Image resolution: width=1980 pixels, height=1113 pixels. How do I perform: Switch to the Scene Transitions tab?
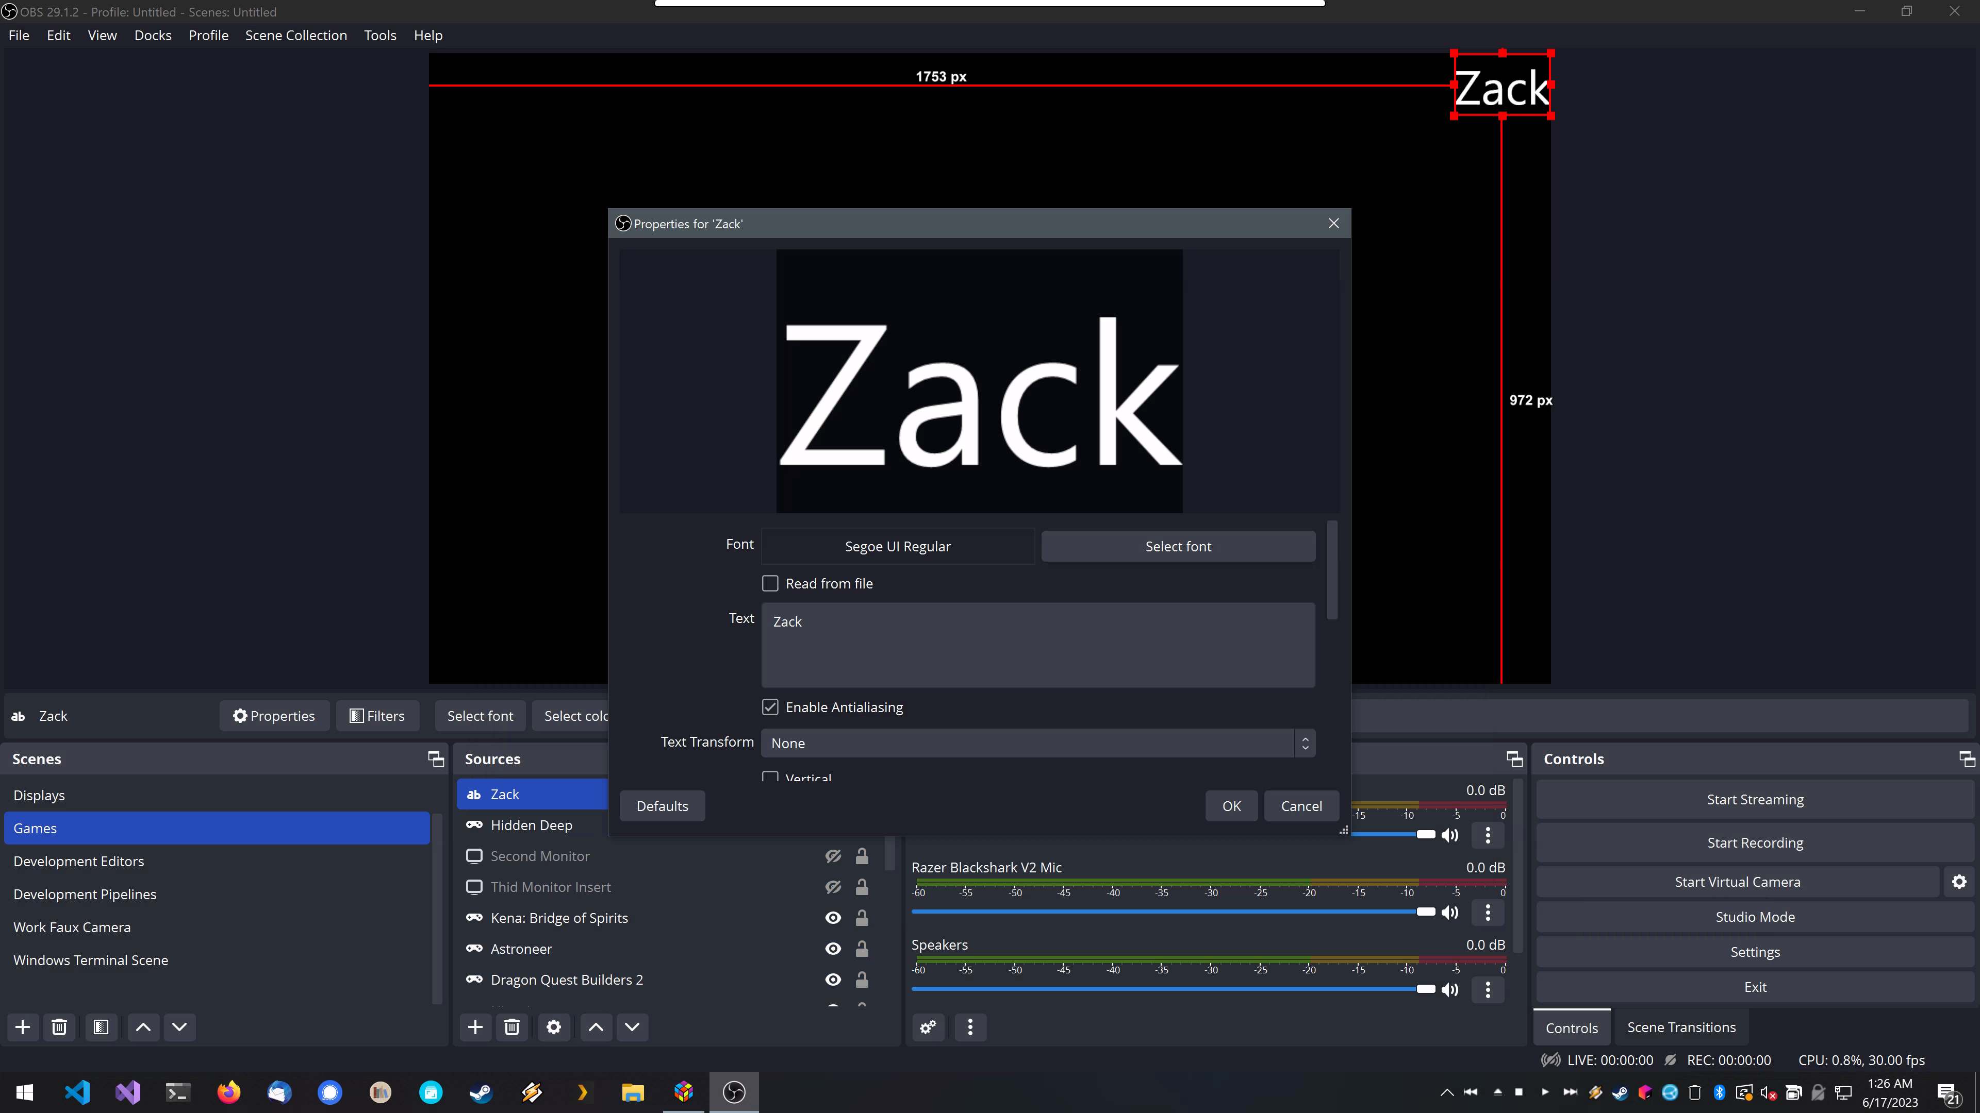(x=1681, y=1026)
